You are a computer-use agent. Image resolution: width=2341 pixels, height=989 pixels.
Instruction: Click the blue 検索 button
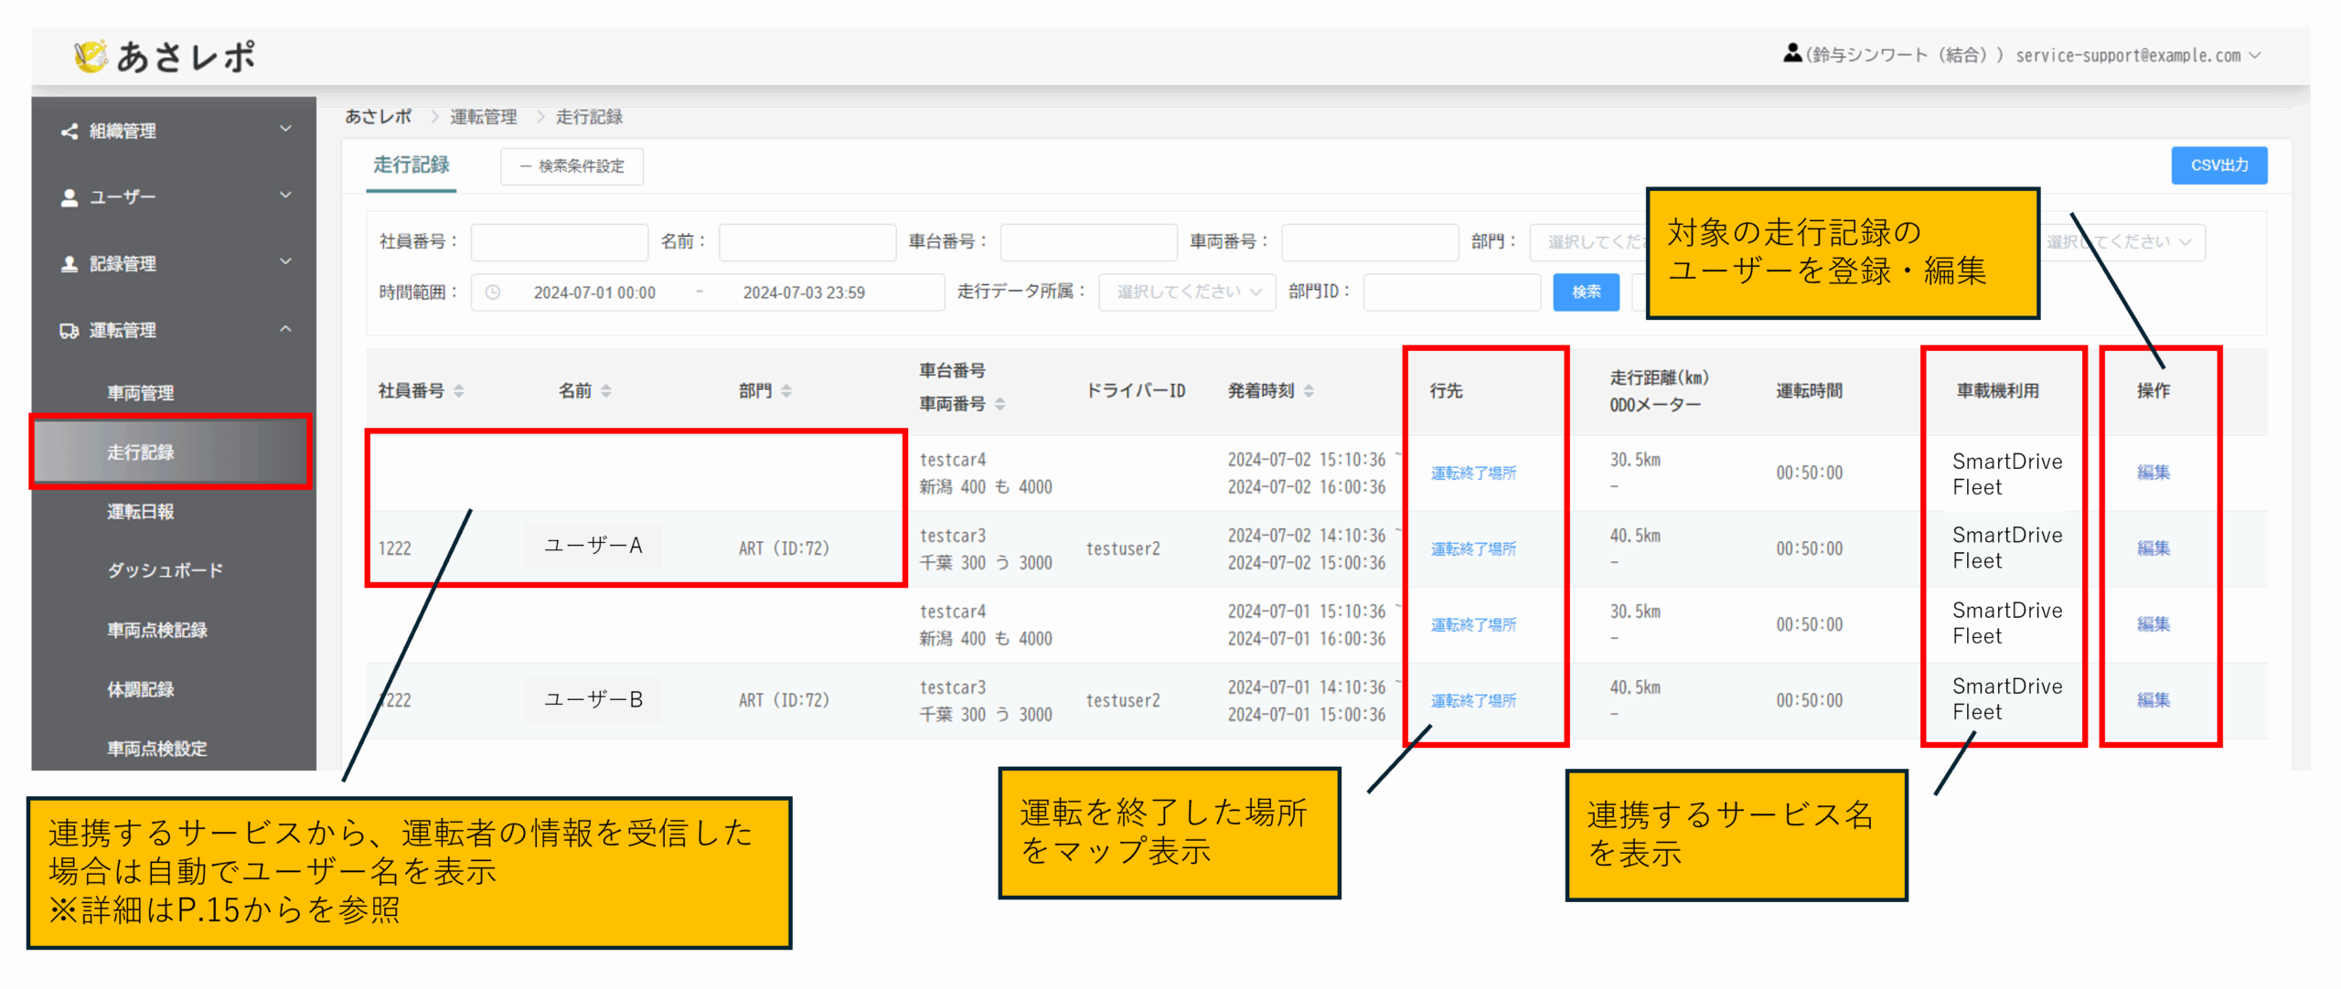click(1586, 292)
